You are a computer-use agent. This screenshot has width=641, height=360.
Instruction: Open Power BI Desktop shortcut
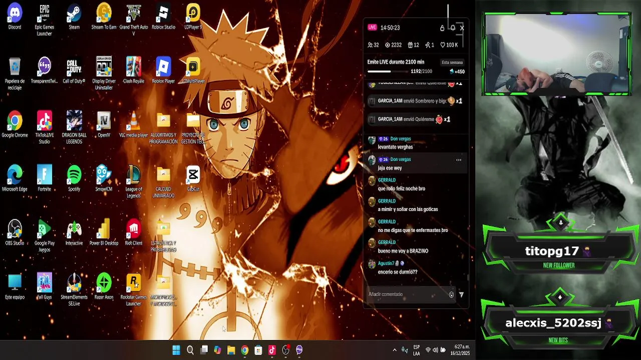click(x=104, y=232)
